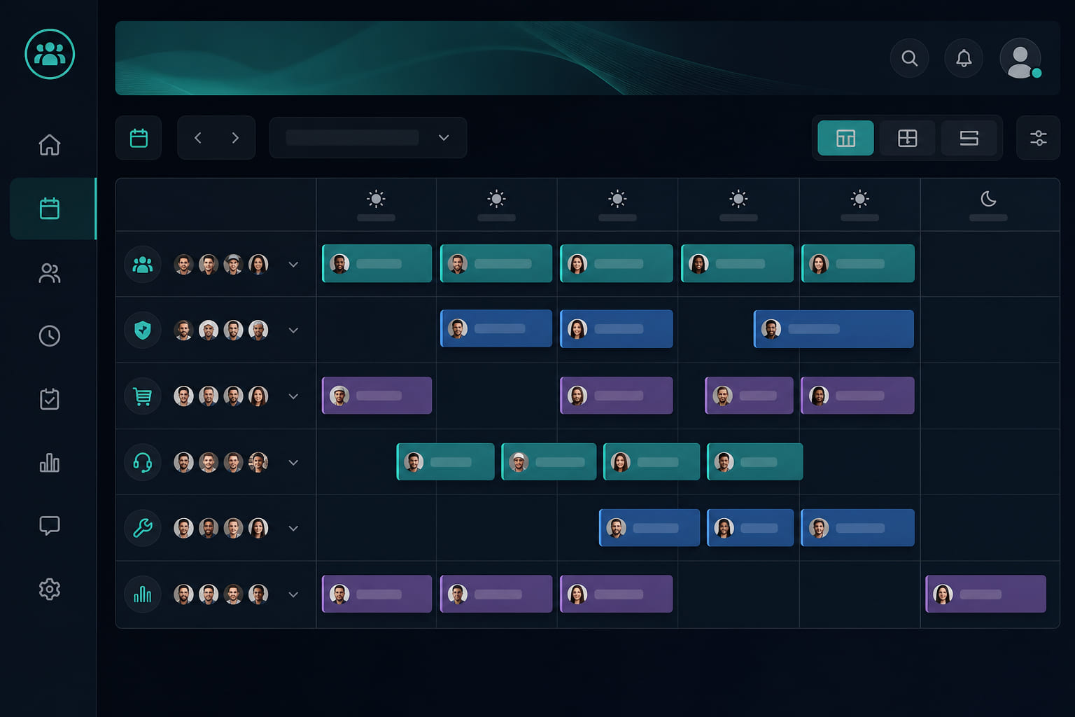Image resolution: width=1075 pixels, height=717 pixels.
Task: Open second blue shift in shield row
Action: [x=617, y=329]
